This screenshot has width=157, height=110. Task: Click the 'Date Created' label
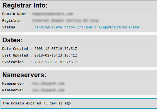point(15,49)
